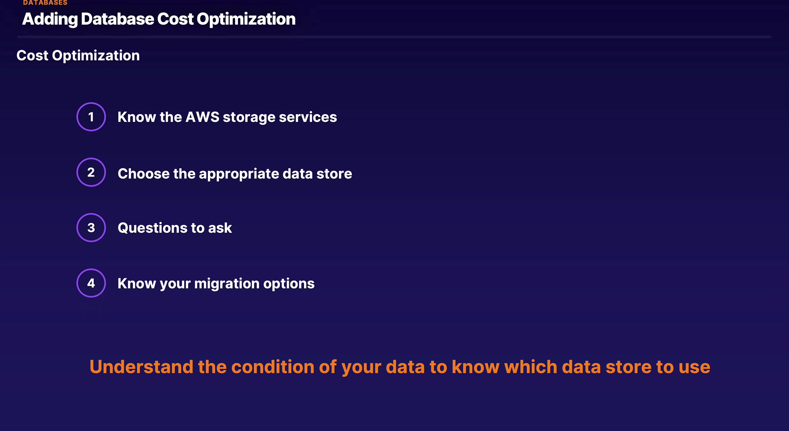The width and height of the screenshot is (789, 431).
Task: Click the horizontal divider line under title
Action: point(394,37)
